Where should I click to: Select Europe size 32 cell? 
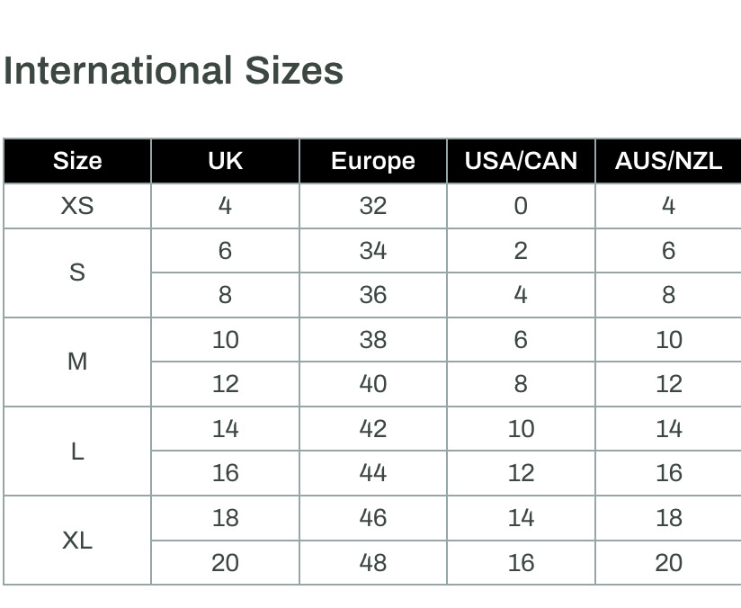373,206
